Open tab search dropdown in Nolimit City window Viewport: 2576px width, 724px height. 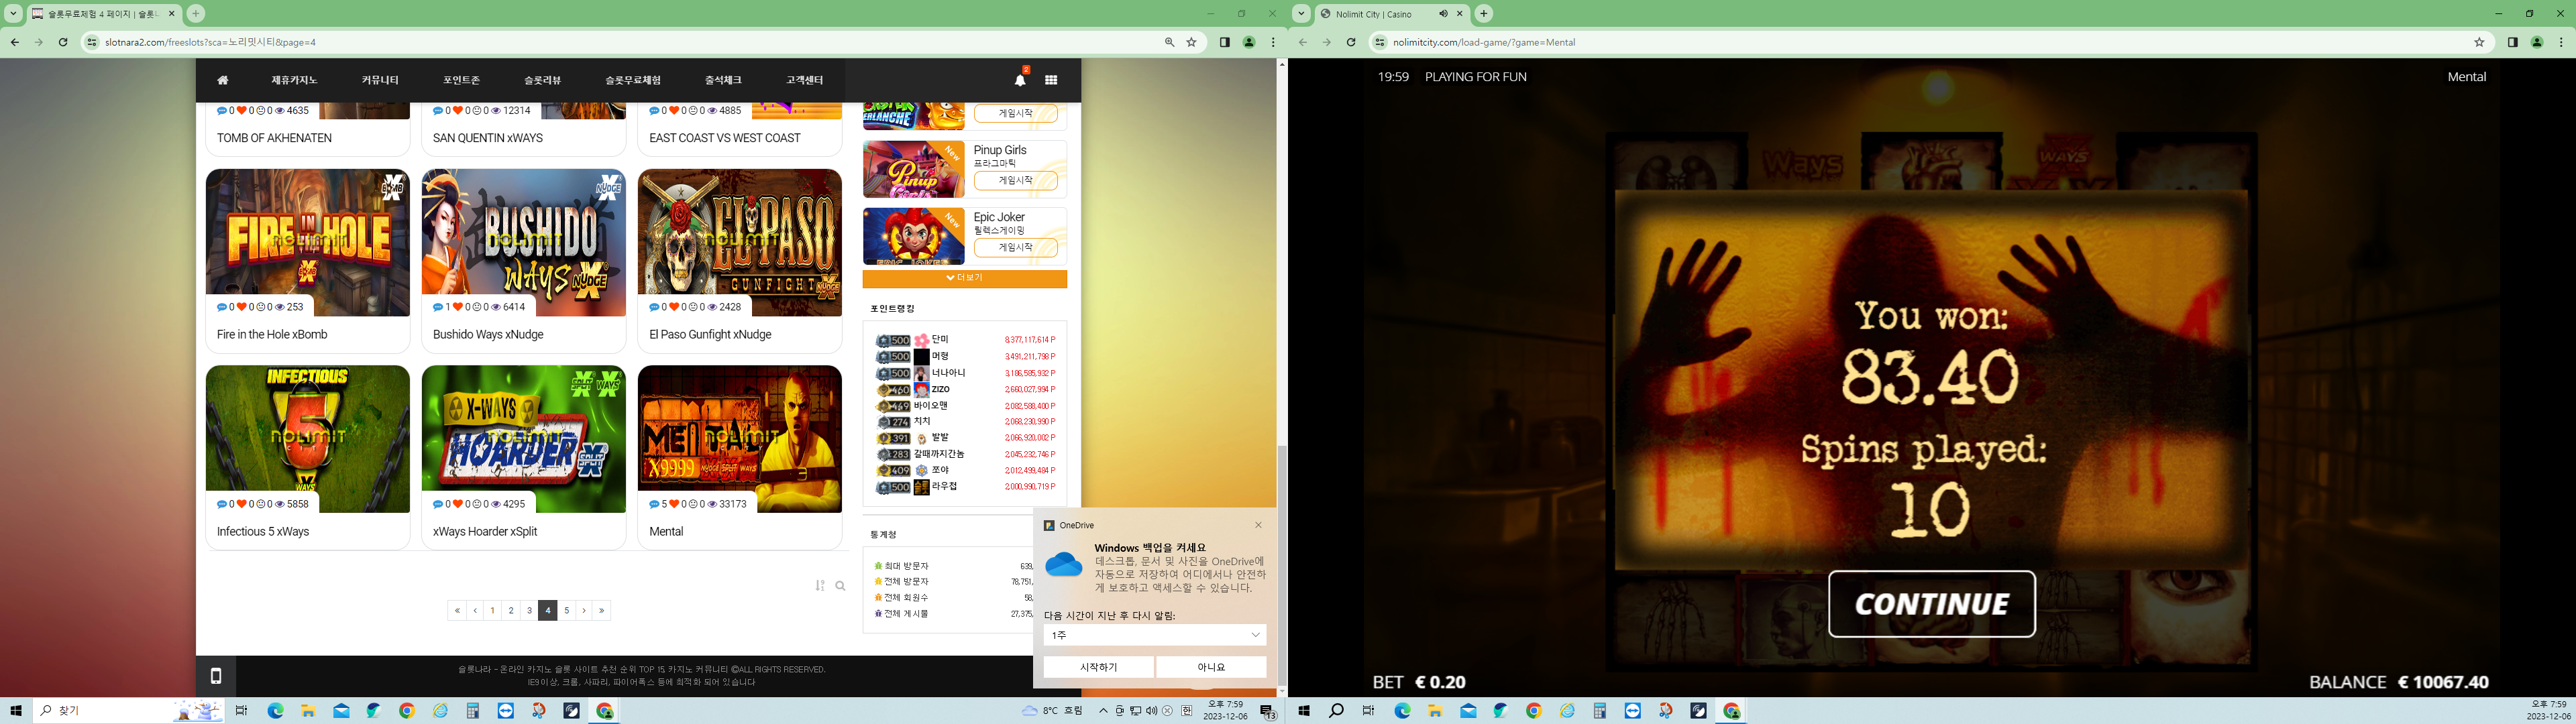click(1302, 14)
